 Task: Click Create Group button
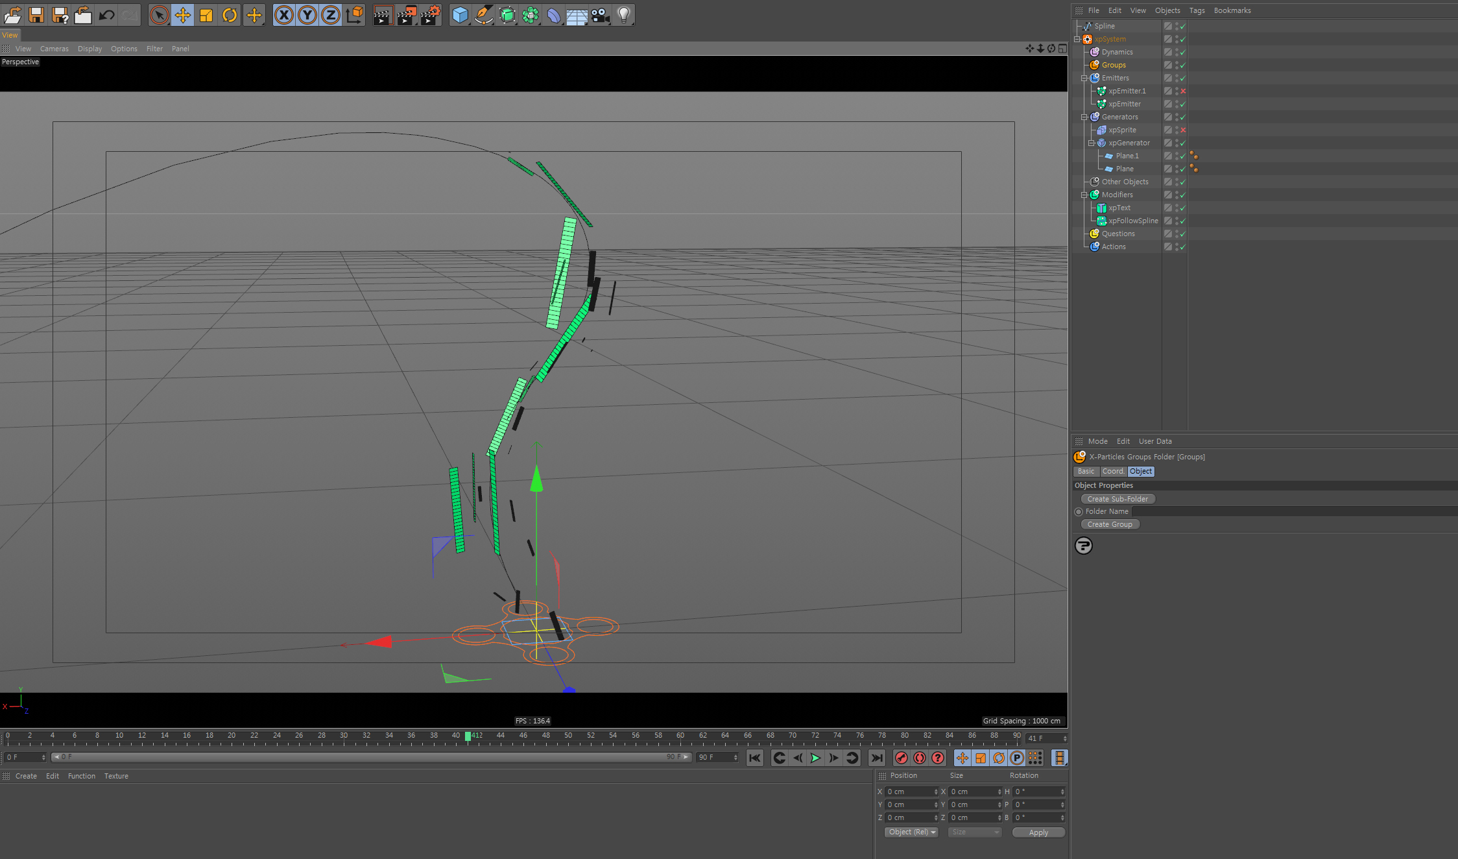pos(1110,524)
